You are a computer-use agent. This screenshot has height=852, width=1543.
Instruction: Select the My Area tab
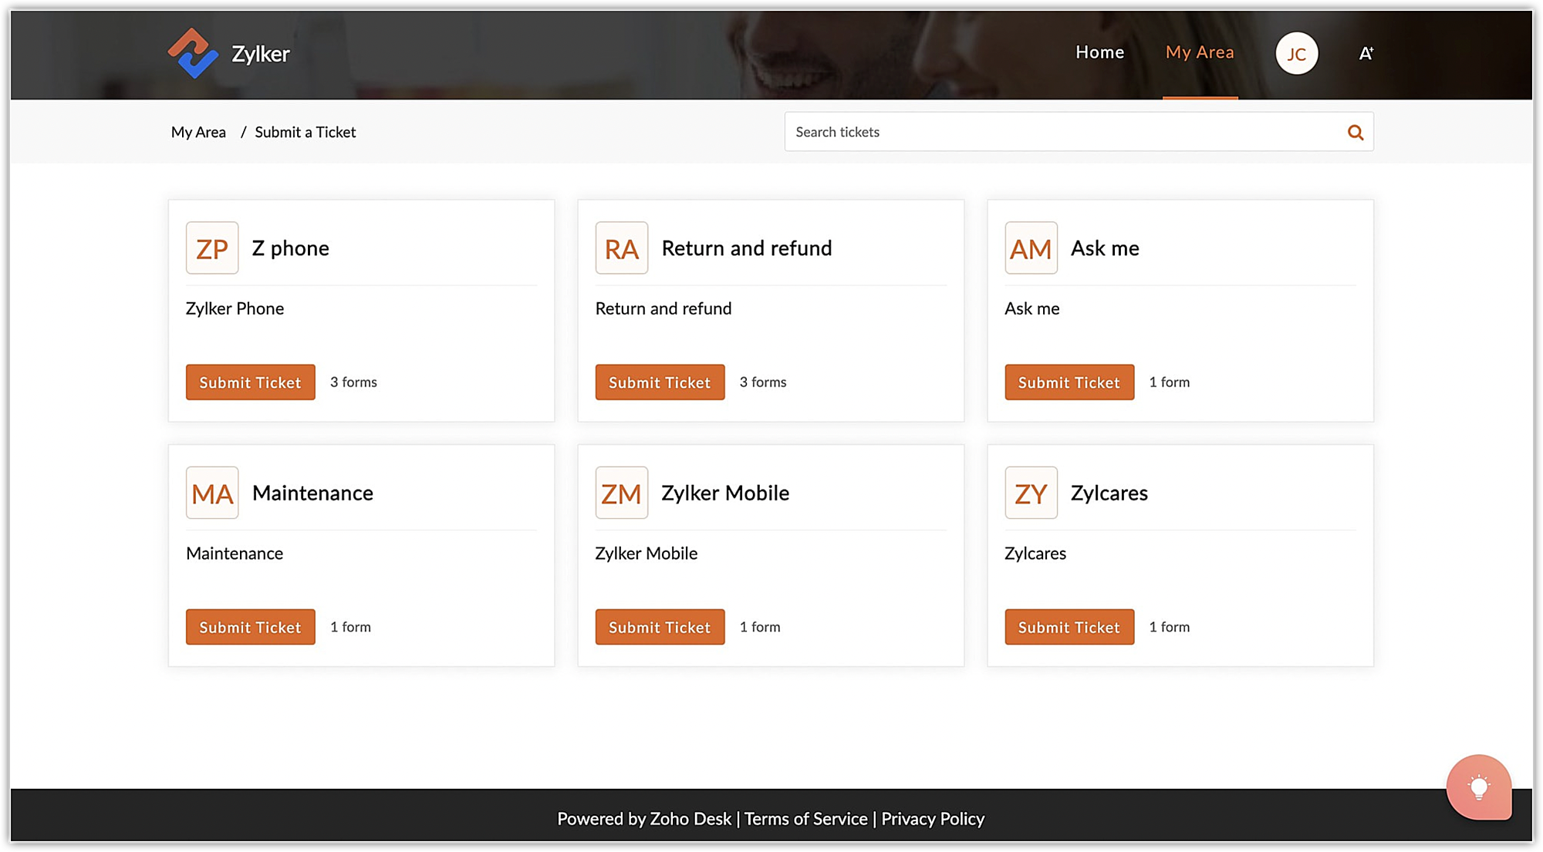click(x=1199, y=52)
